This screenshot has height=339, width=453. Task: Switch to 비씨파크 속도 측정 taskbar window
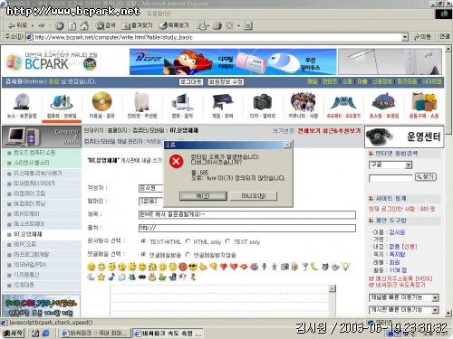(x=168, y=334)
